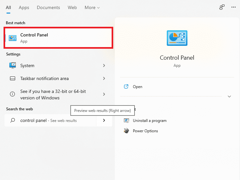Open the three-dot options menu

(234, 7)
